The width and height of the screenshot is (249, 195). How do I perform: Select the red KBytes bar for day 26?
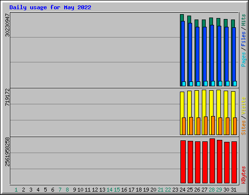pos(197,162)
